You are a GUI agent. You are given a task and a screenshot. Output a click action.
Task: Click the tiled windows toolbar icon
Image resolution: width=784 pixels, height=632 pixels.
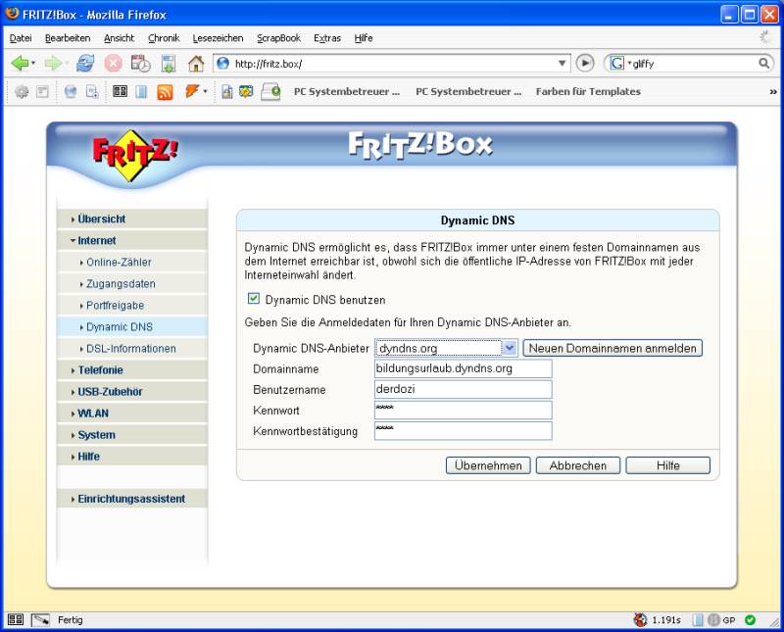(120, 91)
